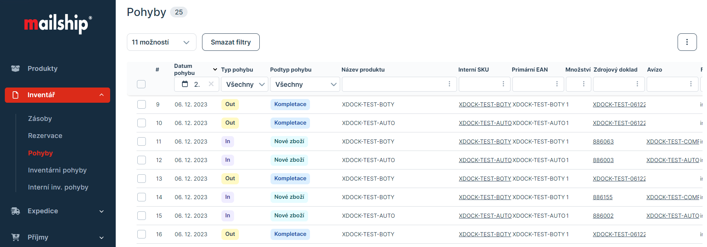Check the checkbox for row 9
The image size is (707, 247).
pos(141,105)
